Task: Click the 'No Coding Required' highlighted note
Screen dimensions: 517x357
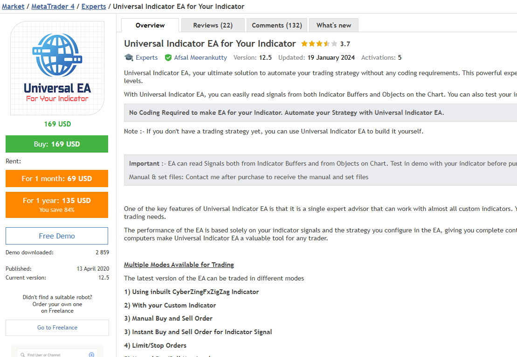Action: pyautogui.click(x=320, y=112)
